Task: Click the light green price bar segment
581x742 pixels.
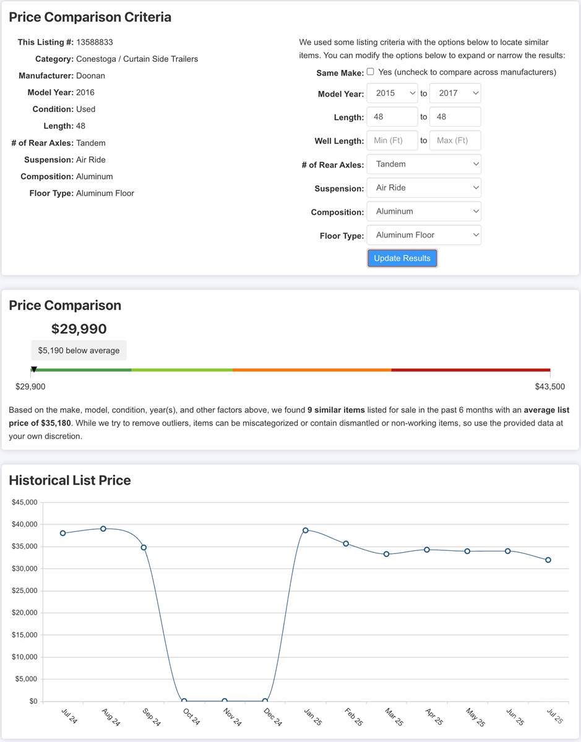Action: click(182, 370)
